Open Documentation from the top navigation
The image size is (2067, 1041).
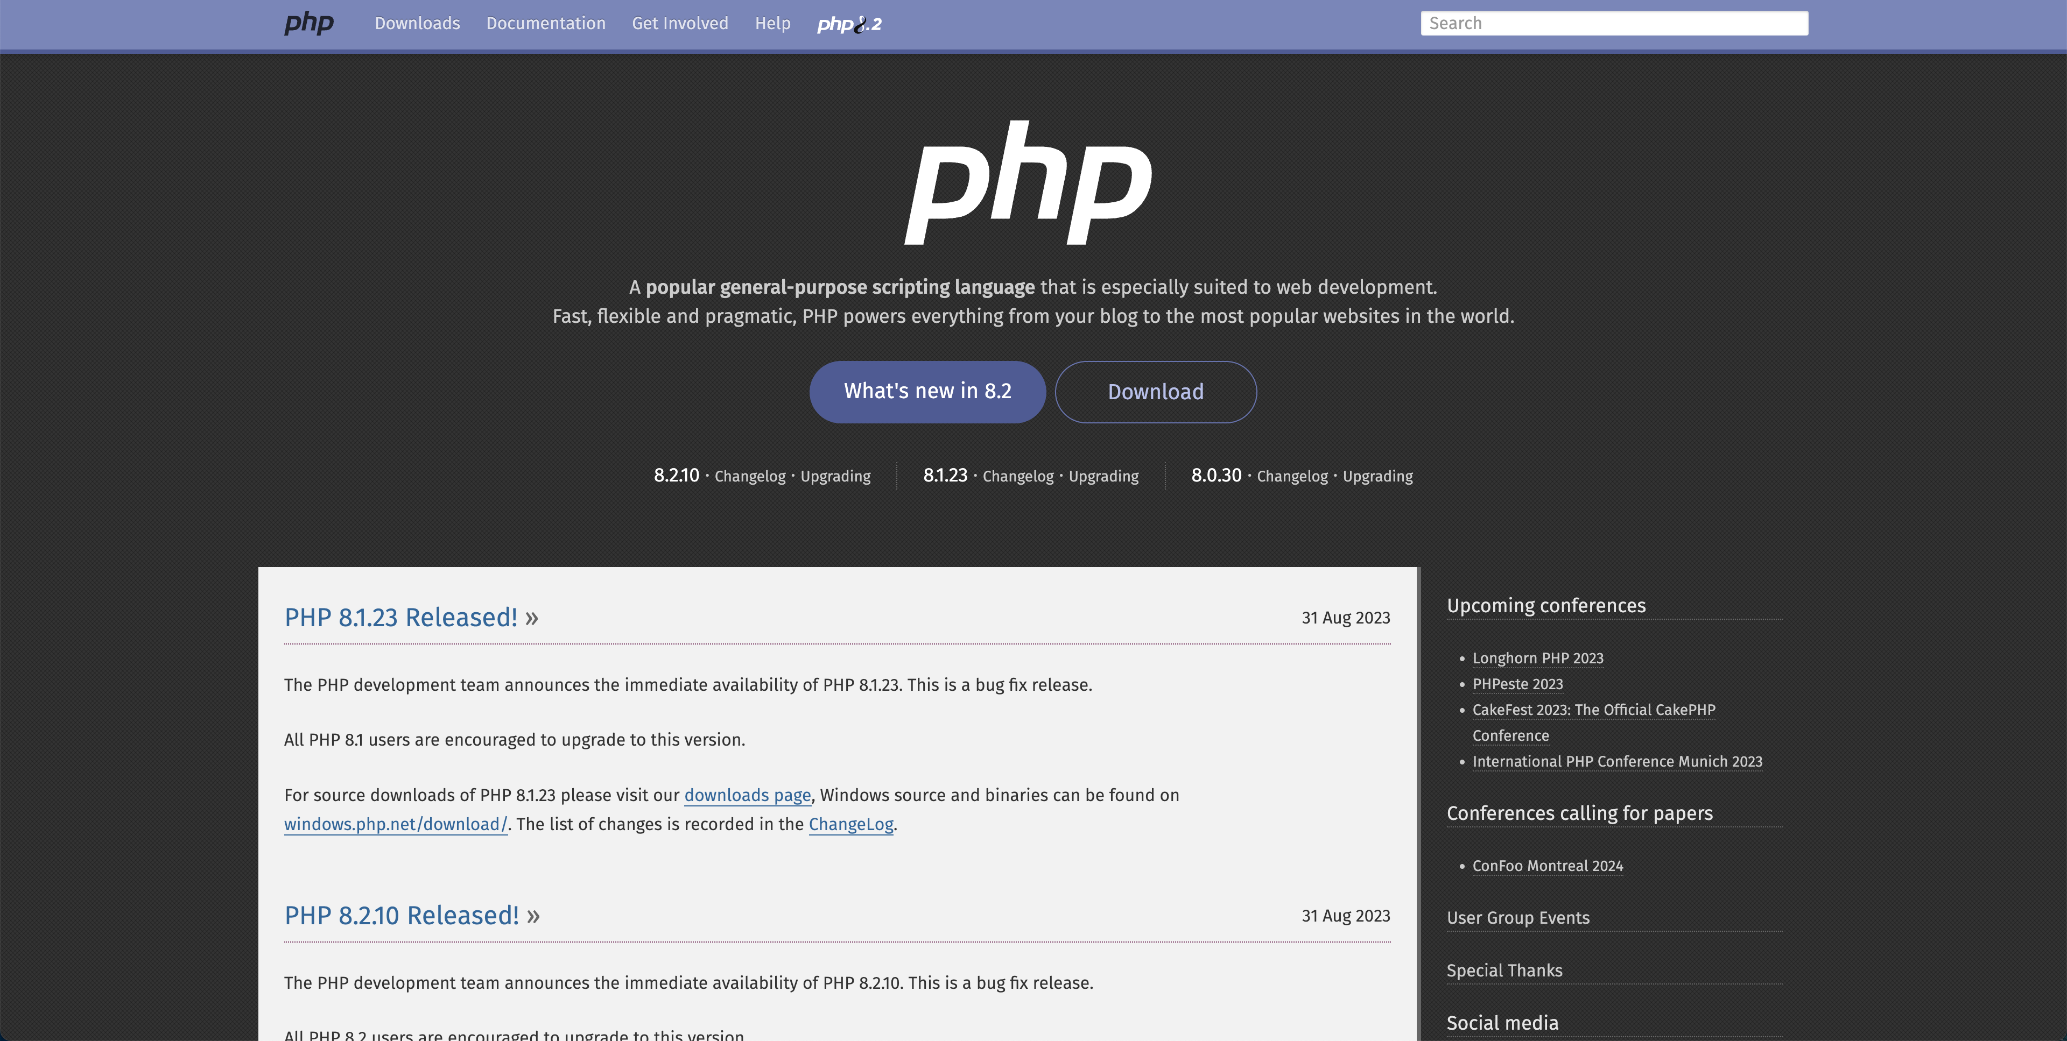(x=546, y=23)
